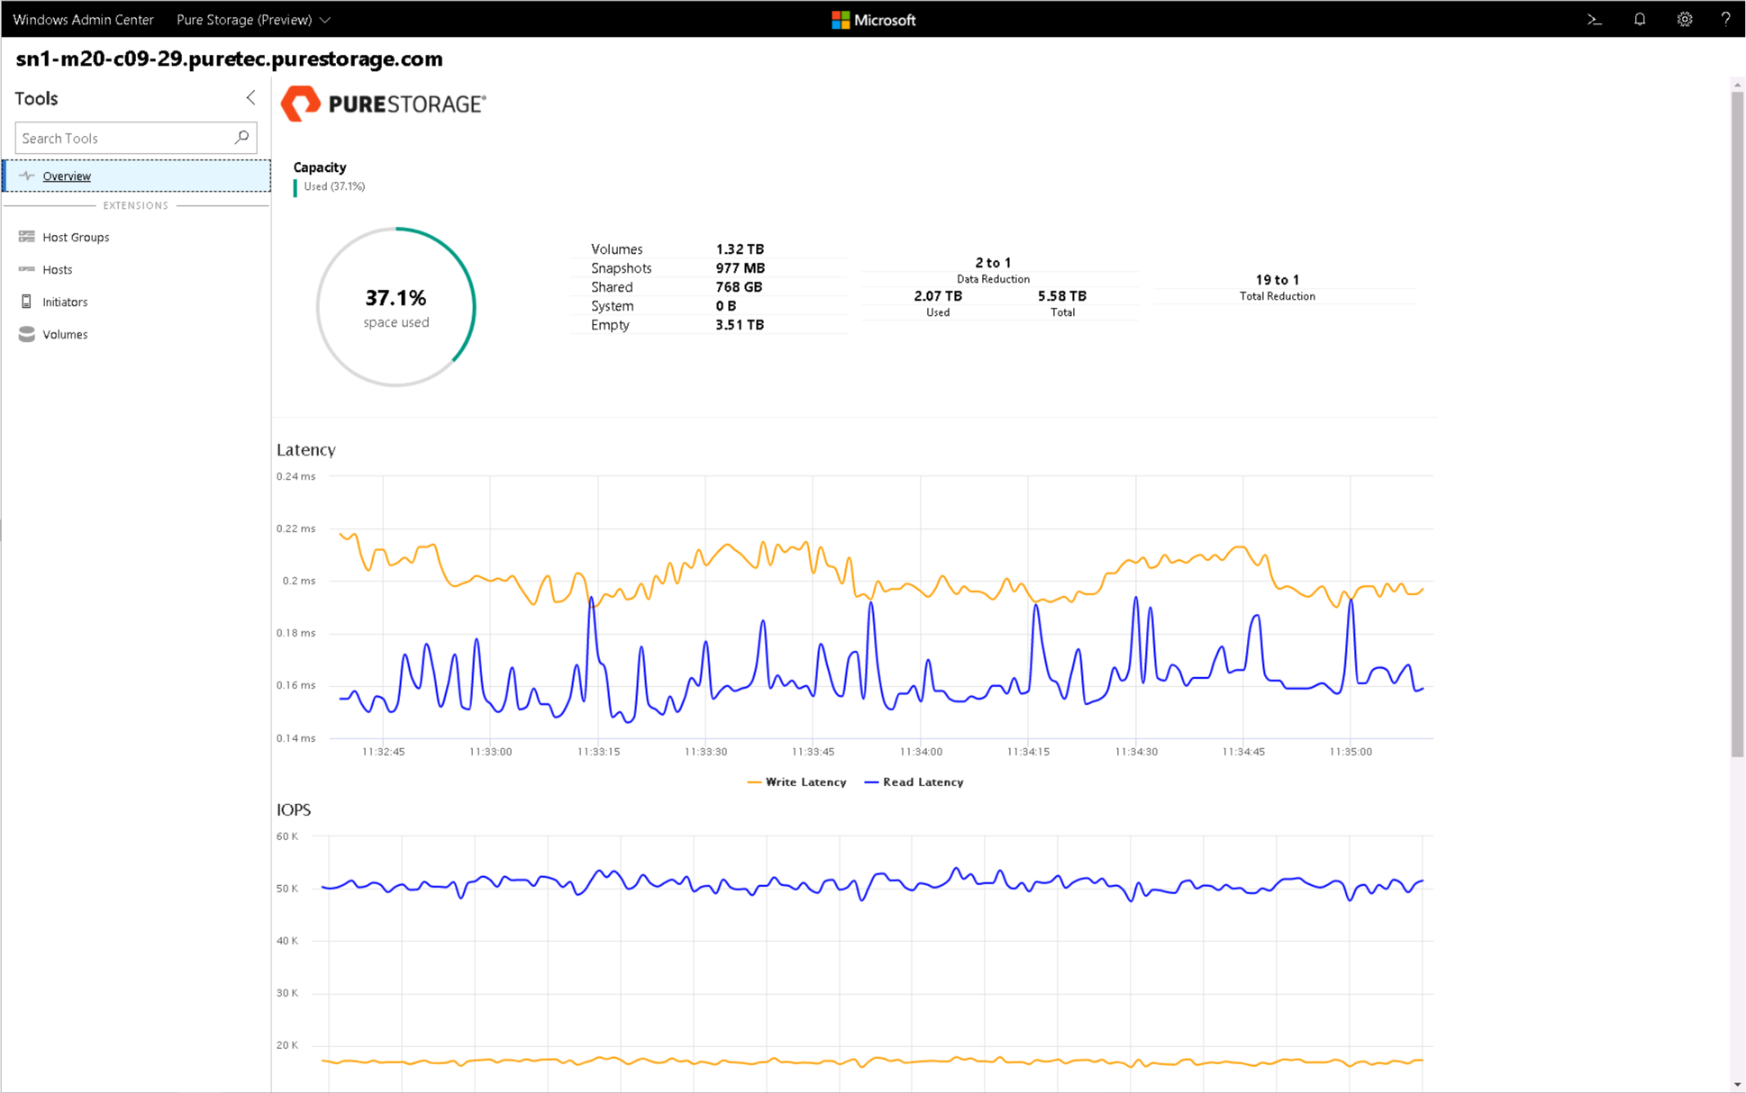
Task: Collapse the Tools panel sidebar
Action: coord(248,97)
